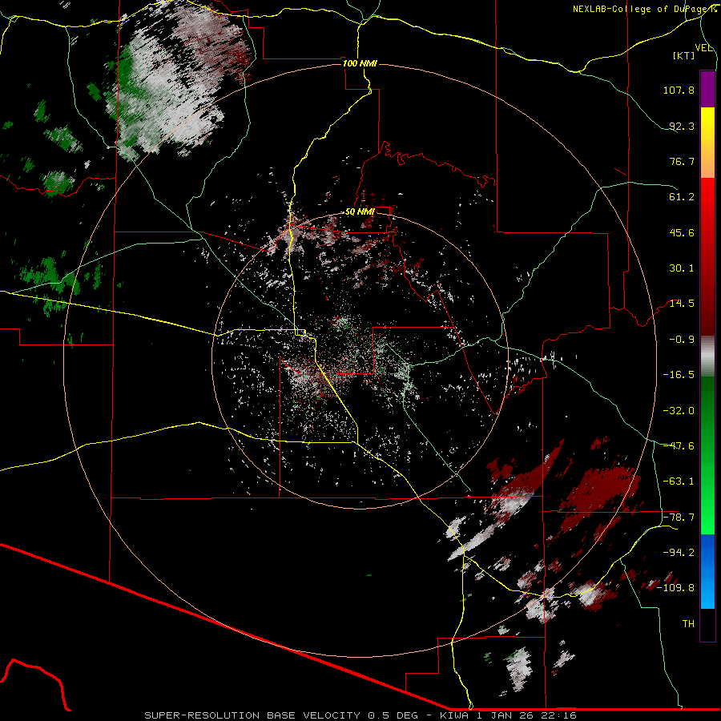The width and height of the screenshot is (721, 721).
Task: Pick the purple segment of the velocity color bar
Action: (707, 89)
